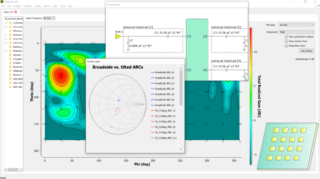This screenshot has height=179, width=320.
Task: Close the 6x6_5_0 project tab
Action: click(16, 12)
